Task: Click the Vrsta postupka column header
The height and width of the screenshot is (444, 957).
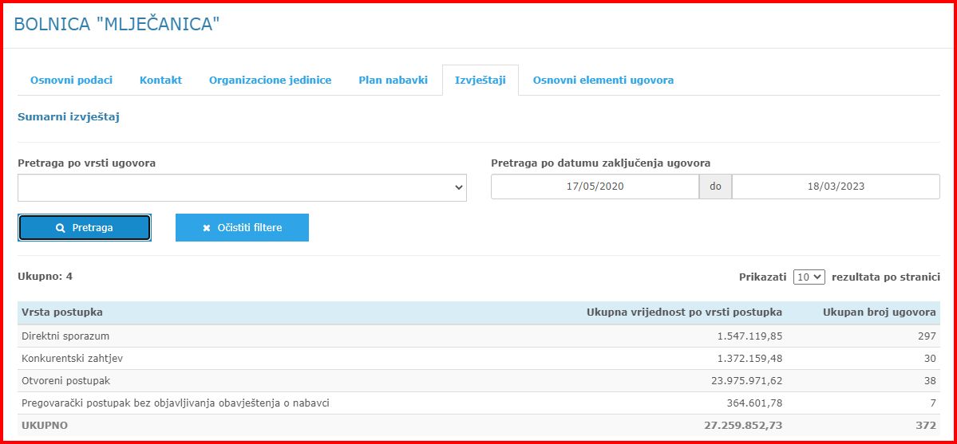Action: (x=62, y=312)
